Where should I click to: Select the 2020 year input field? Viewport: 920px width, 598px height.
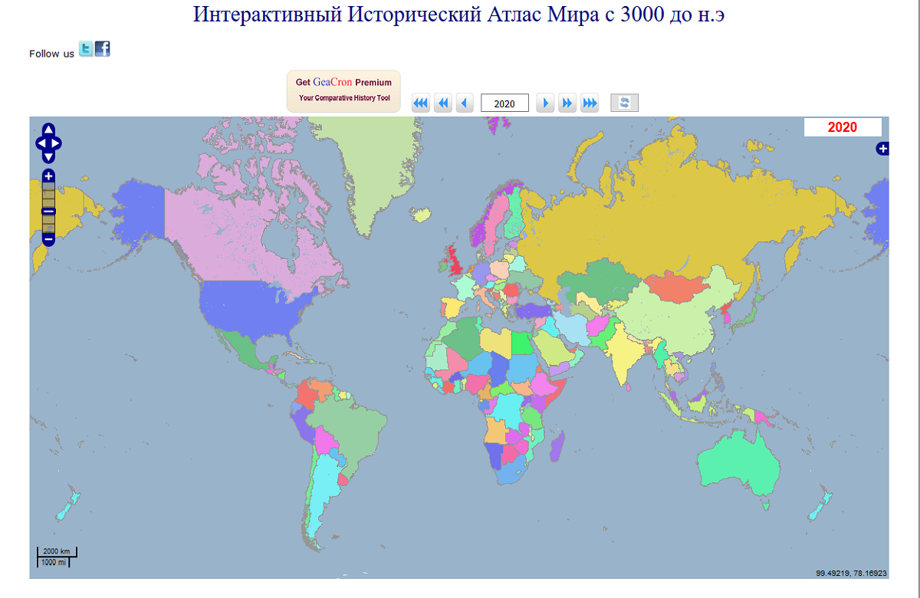pos(504,102)
